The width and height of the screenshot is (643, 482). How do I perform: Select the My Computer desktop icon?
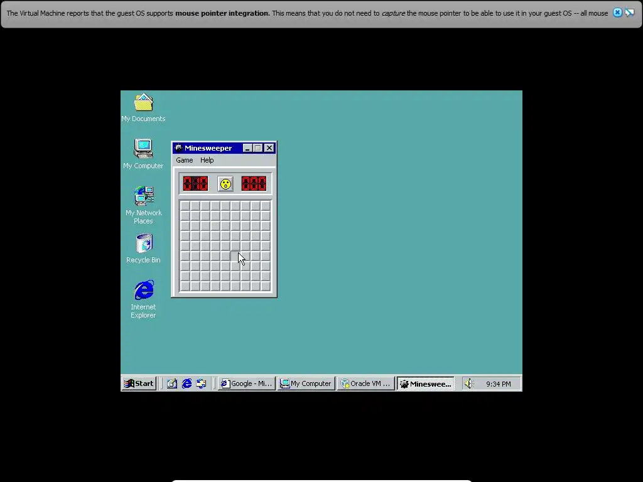tap(143, 154)
